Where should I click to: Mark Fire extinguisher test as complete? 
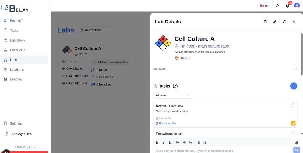click(293, 133)
